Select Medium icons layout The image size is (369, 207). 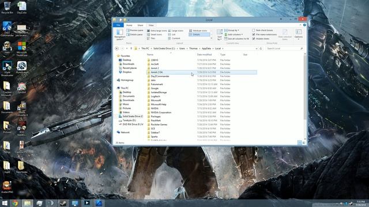(x=198, y=30)
